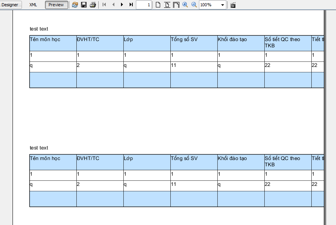Switch to the Designer view
Viewport: 336px width, 225px height.
(11, 5)
